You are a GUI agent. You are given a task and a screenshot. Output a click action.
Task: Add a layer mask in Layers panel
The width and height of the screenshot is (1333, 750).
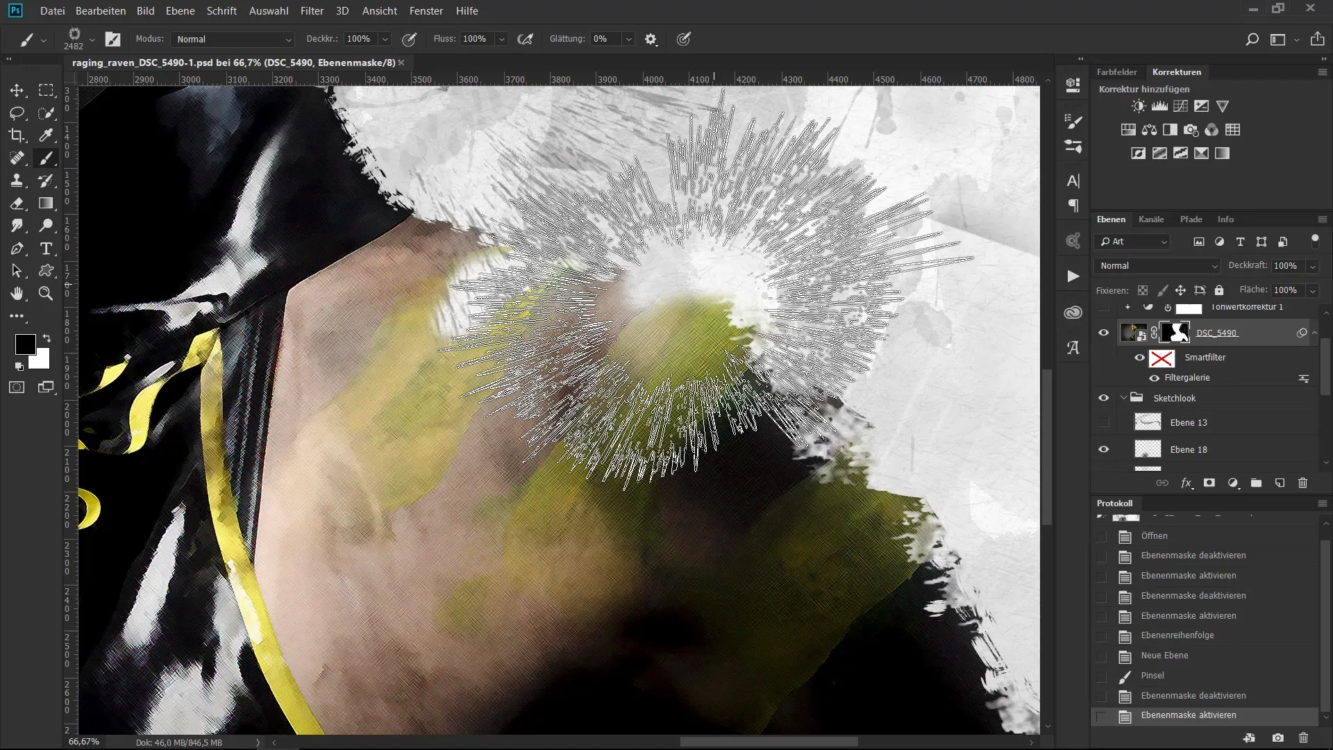click(x=1209, y=483)
